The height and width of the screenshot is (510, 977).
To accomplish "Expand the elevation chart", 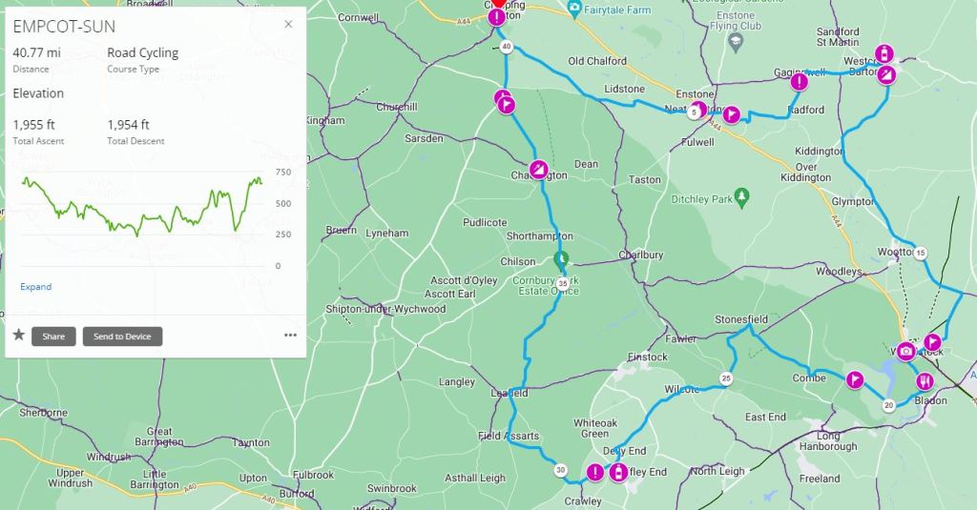I will click(x=35, y=286).
